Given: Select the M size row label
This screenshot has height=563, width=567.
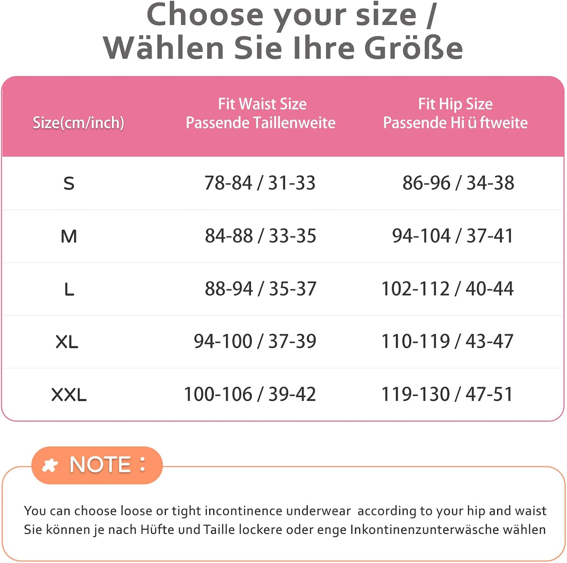Looking at the screenshot, I should 69,236.
